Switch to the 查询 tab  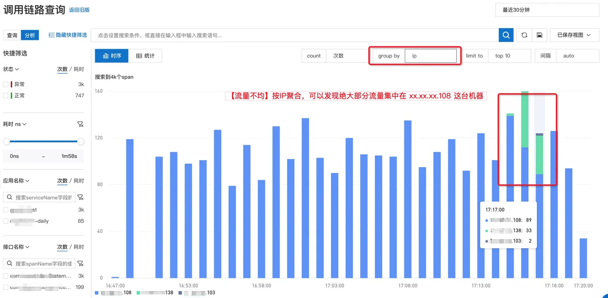(x=12, y=36)
